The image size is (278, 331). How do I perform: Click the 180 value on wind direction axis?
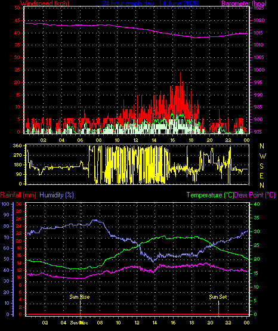point(17,165)
